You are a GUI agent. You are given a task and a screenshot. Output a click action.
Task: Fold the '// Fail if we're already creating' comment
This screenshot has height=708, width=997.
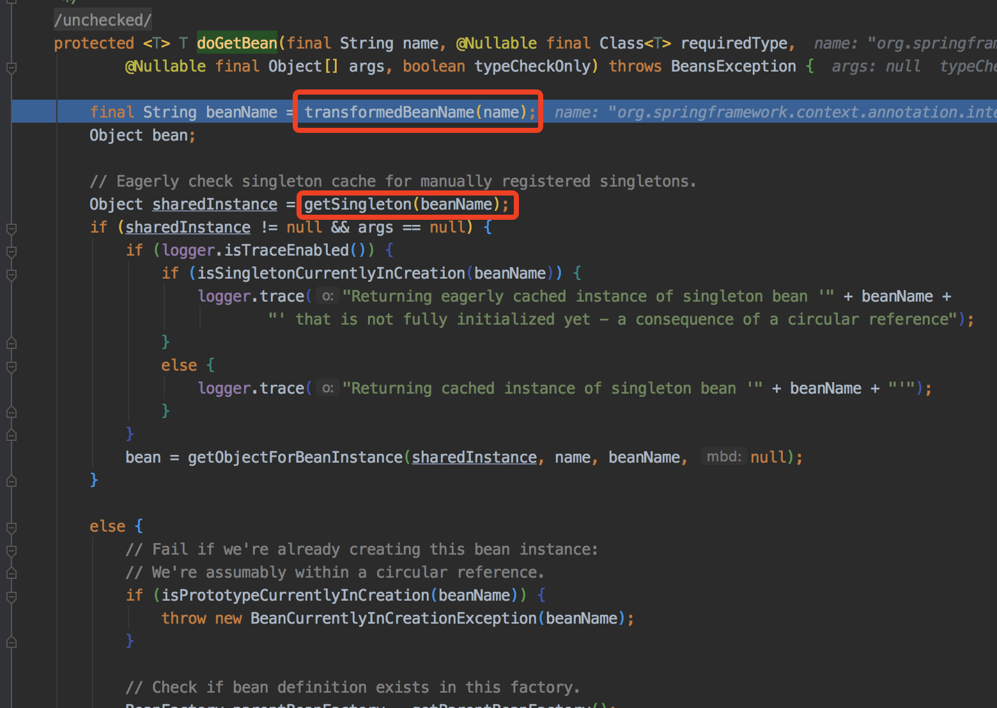11,550
